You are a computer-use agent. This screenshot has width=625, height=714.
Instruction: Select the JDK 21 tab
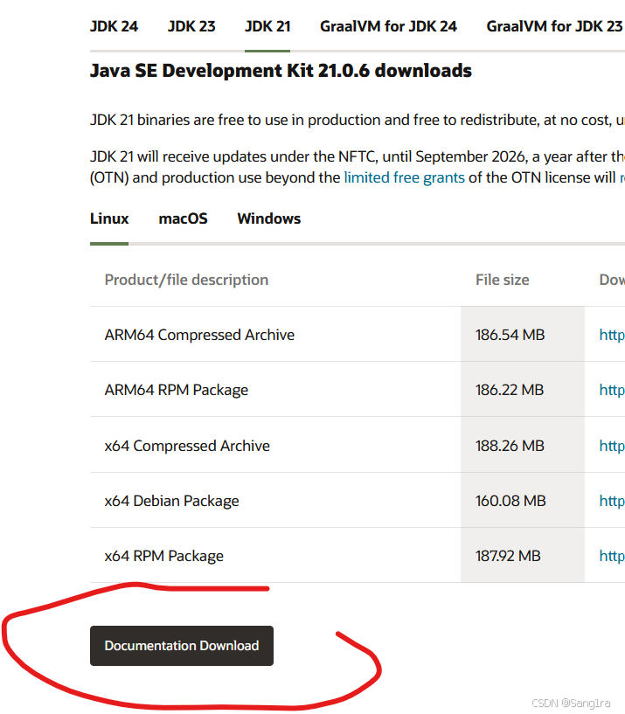click(x=267, y=26)
